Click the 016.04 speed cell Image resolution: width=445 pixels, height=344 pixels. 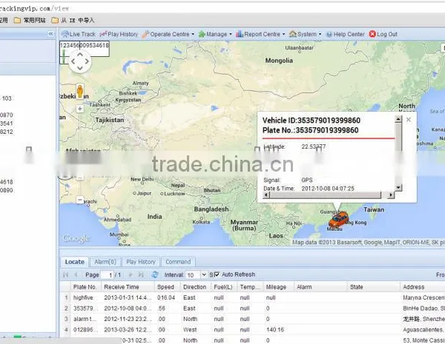(x=166, y=298)
